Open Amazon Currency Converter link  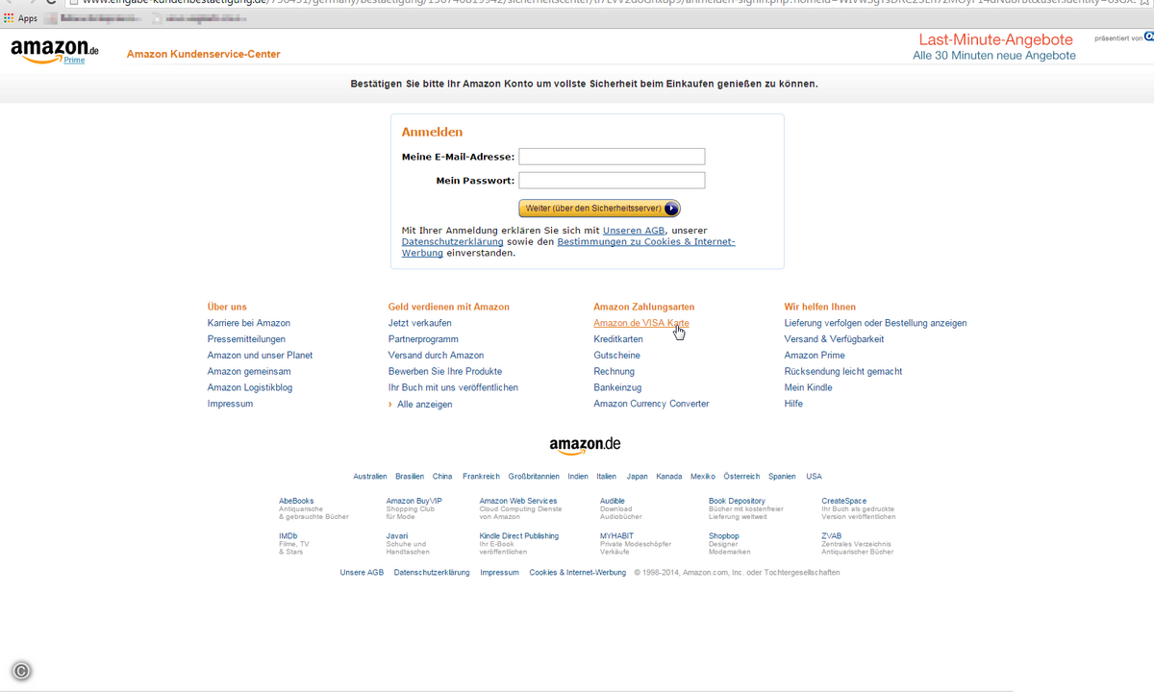pos(651,404)
